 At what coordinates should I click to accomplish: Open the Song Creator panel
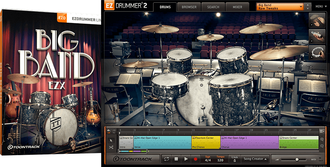point(255,159)
